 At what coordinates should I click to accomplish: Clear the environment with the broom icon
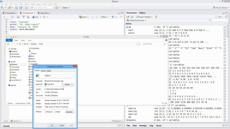coord(156,17)
